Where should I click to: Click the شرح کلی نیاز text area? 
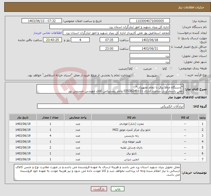coord(110,89)
